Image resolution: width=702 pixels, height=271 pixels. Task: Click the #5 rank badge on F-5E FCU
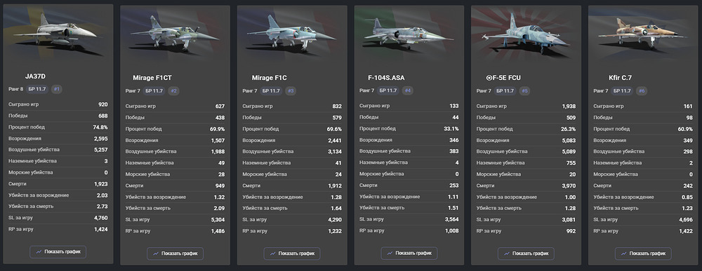click(x=524, y=91)
